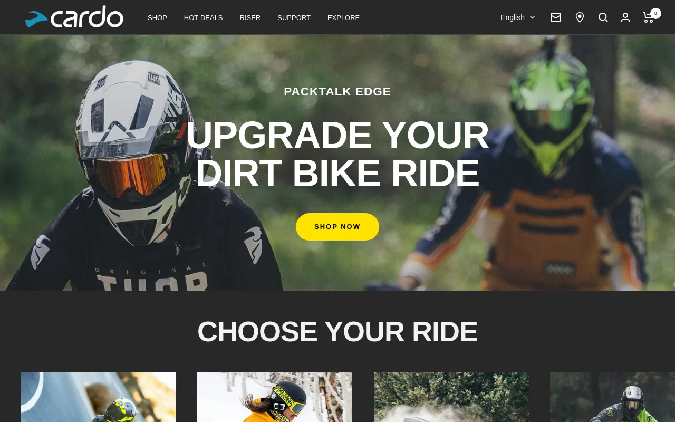Open the RISER menu item
This screenshot has height=422, width=675.
click(250, 17)
